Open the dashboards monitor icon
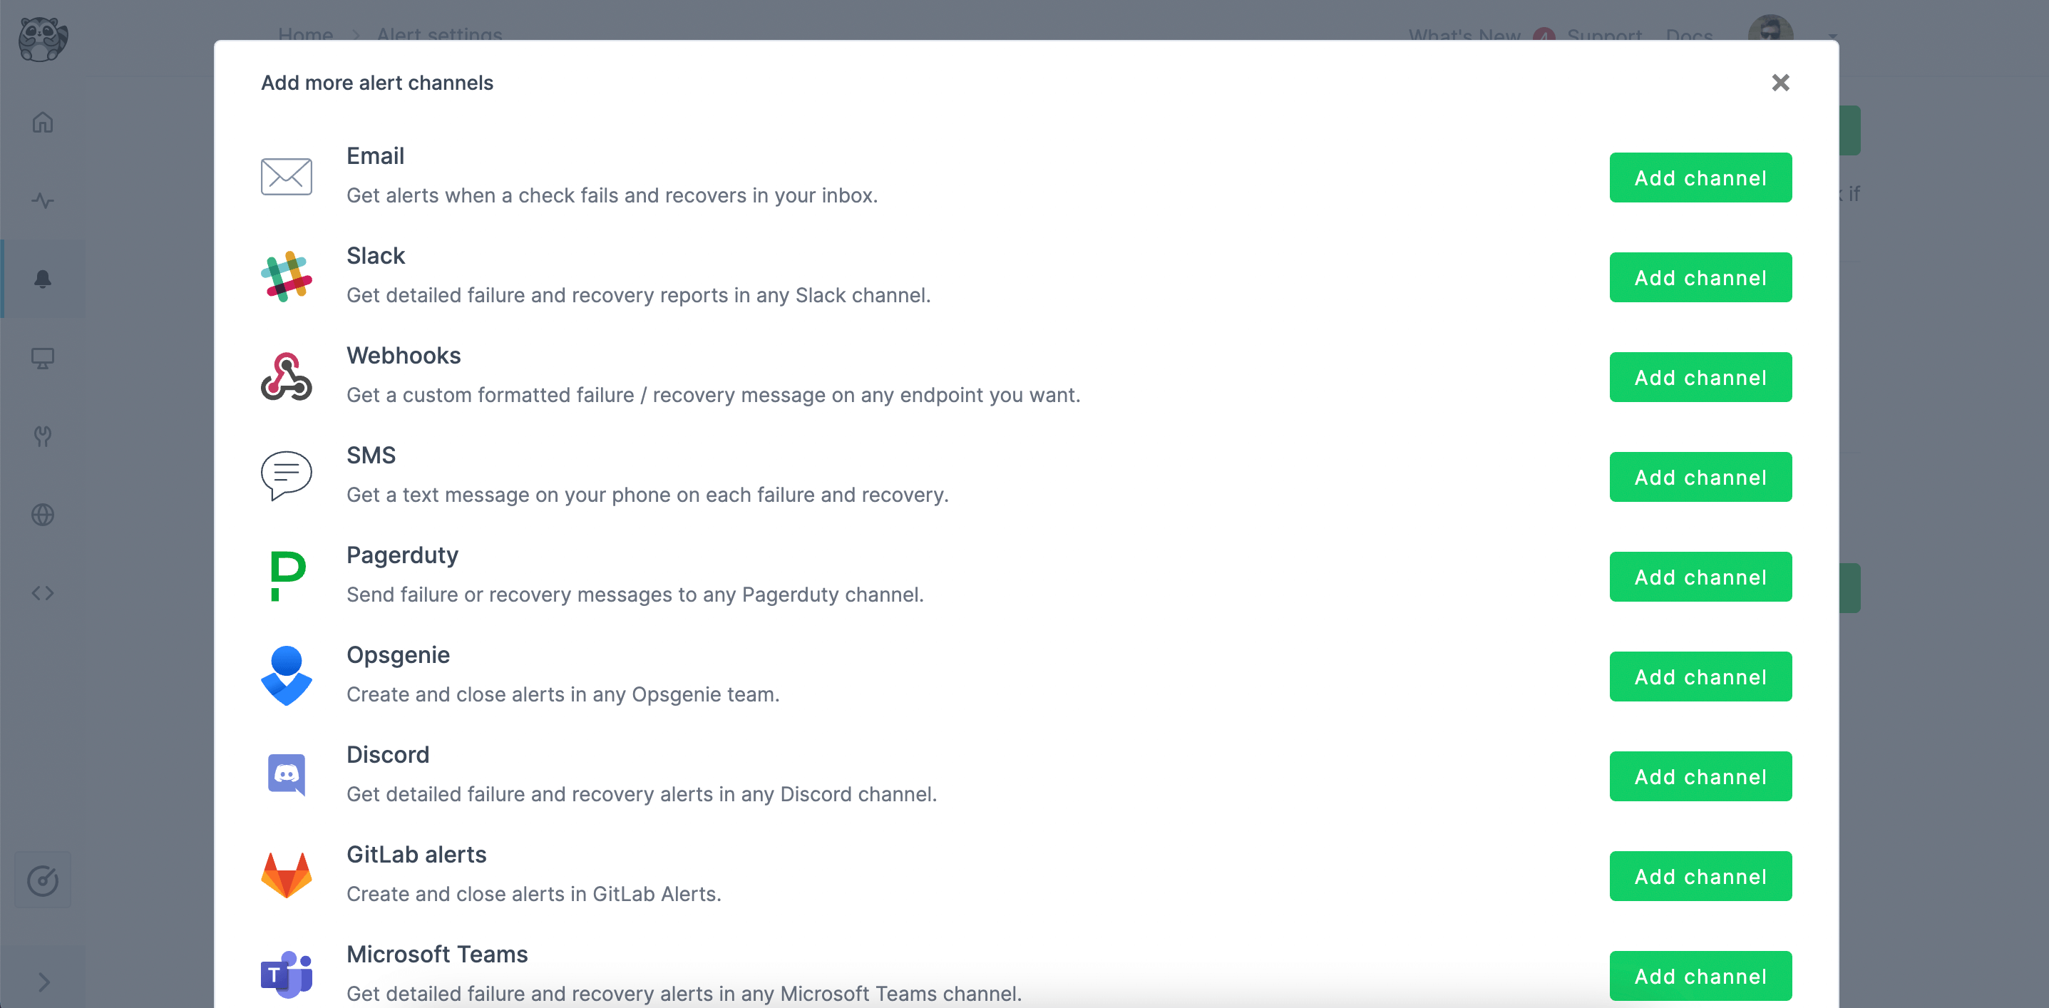 coord(42,358)
